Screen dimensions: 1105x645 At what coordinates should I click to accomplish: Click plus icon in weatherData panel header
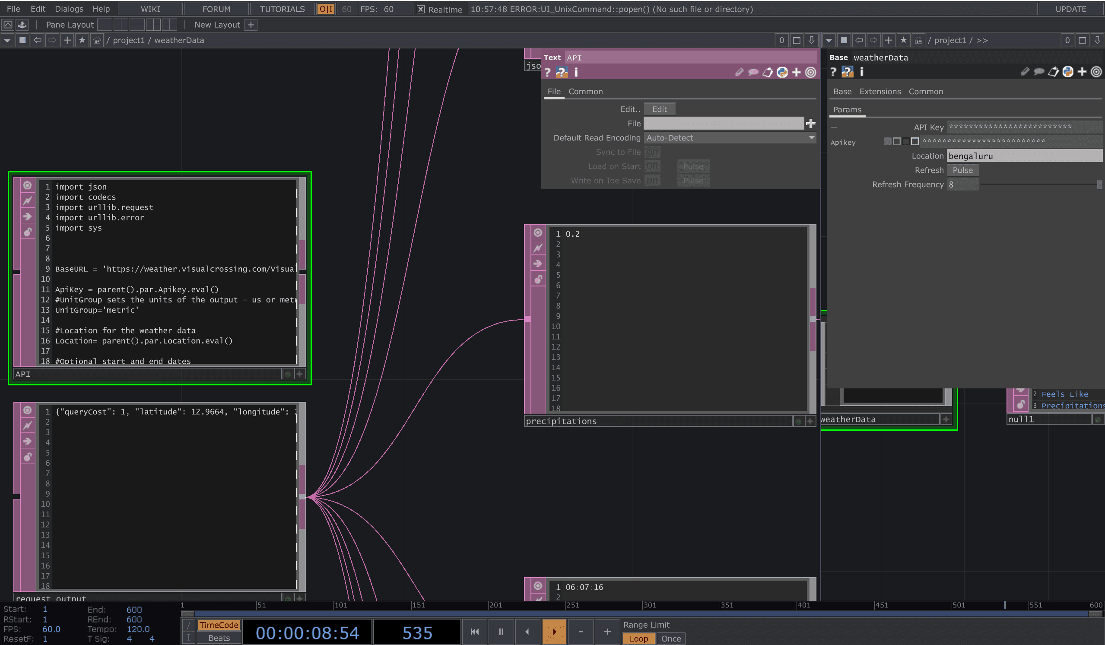click(1082, 71)
